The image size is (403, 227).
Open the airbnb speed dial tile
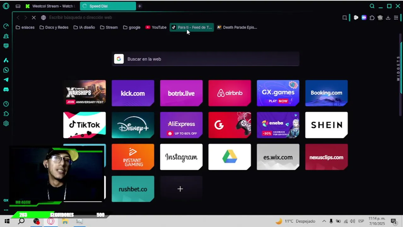coord(230,93)
